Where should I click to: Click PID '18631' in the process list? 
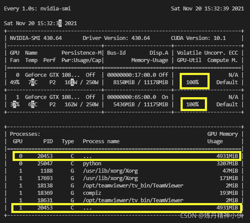(45, 200)
